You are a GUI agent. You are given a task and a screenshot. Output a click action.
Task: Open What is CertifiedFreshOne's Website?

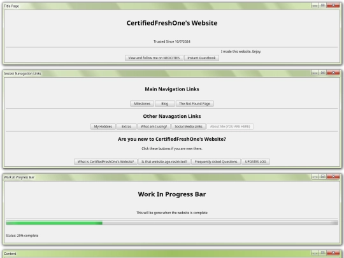(x=106, y=162)
